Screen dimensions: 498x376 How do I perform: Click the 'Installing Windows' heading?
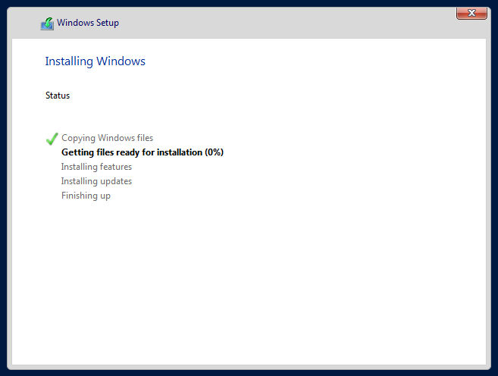point(96,61)
